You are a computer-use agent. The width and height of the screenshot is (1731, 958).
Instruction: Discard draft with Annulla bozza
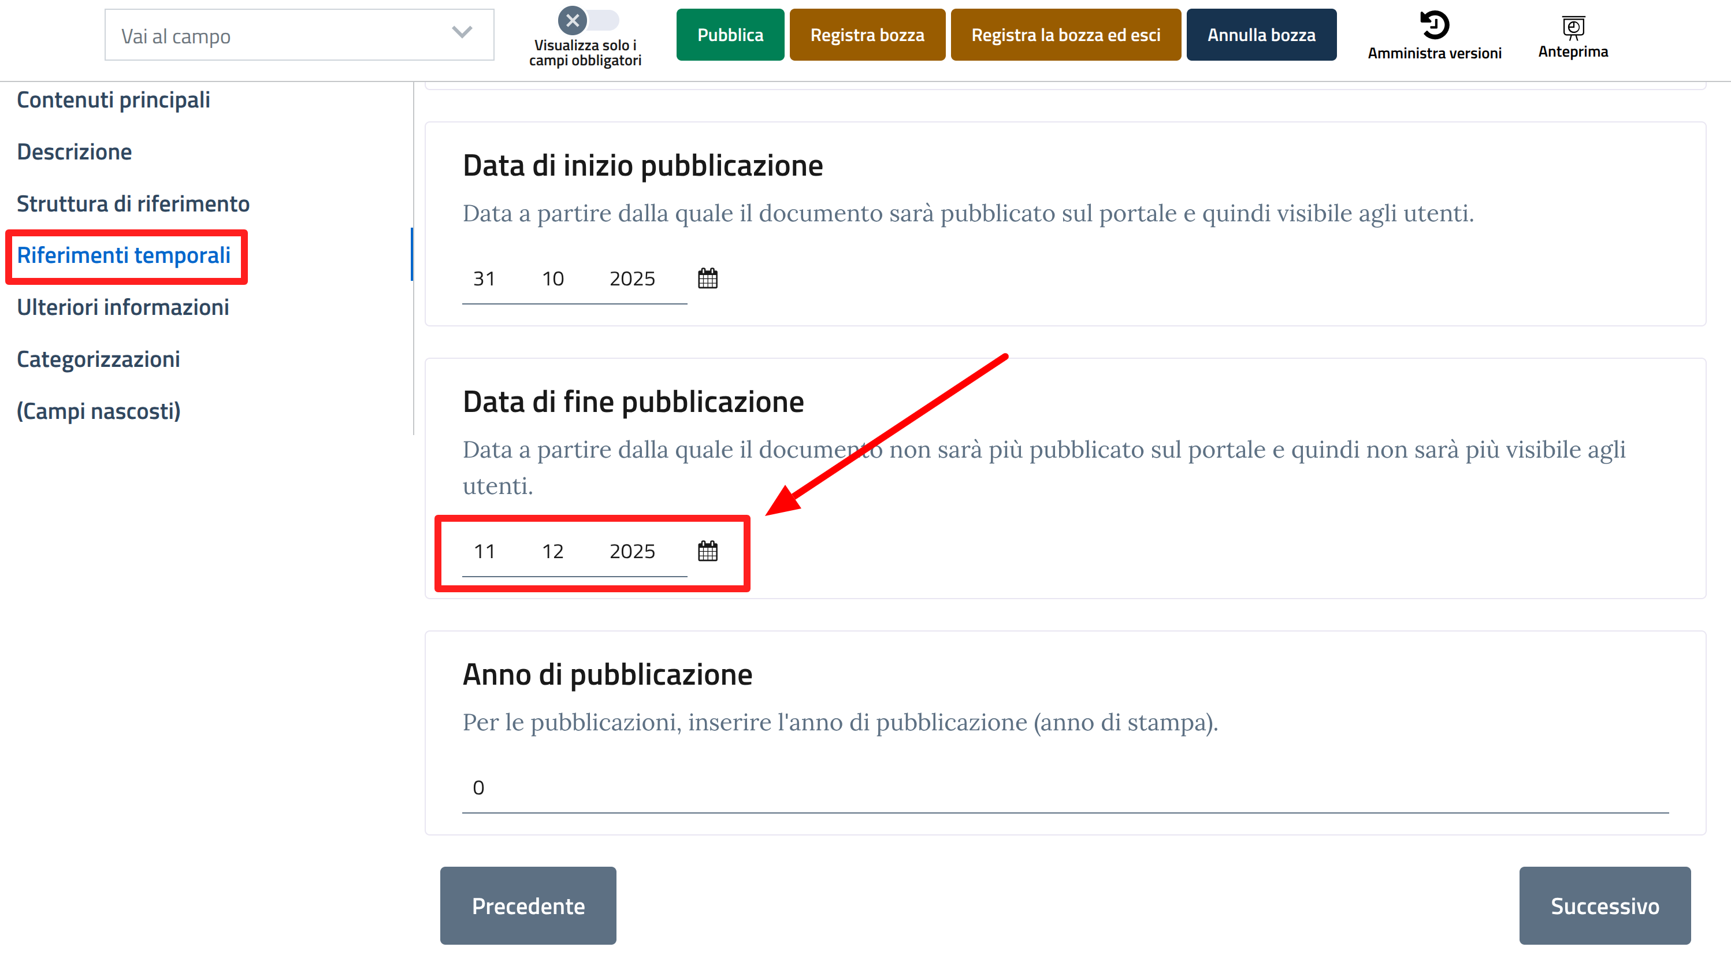(x=1261, y=35)
